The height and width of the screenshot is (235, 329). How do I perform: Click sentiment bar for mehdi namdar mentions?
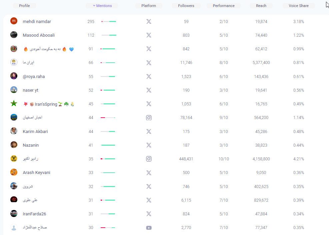109,22
